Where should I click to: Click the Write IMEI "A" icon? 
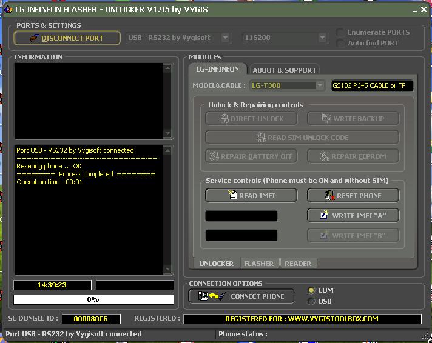click(x=325, y=215)
